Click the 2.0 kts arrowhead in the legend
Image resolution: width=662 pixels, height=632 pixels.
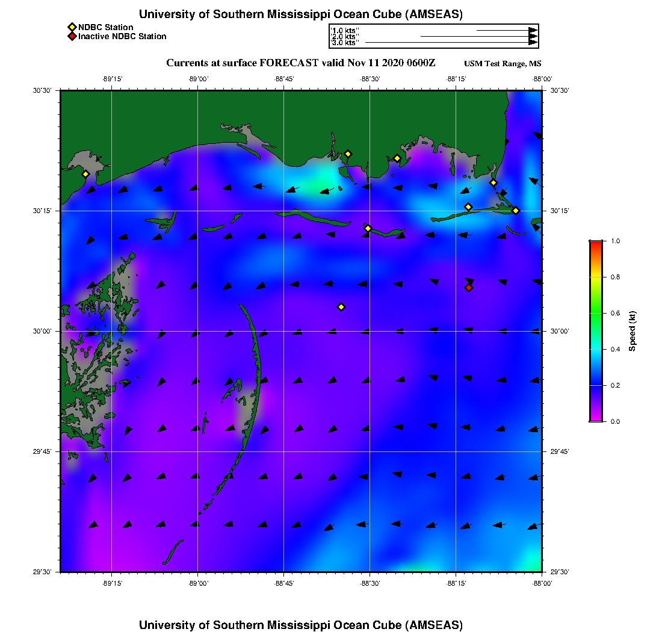533,36
